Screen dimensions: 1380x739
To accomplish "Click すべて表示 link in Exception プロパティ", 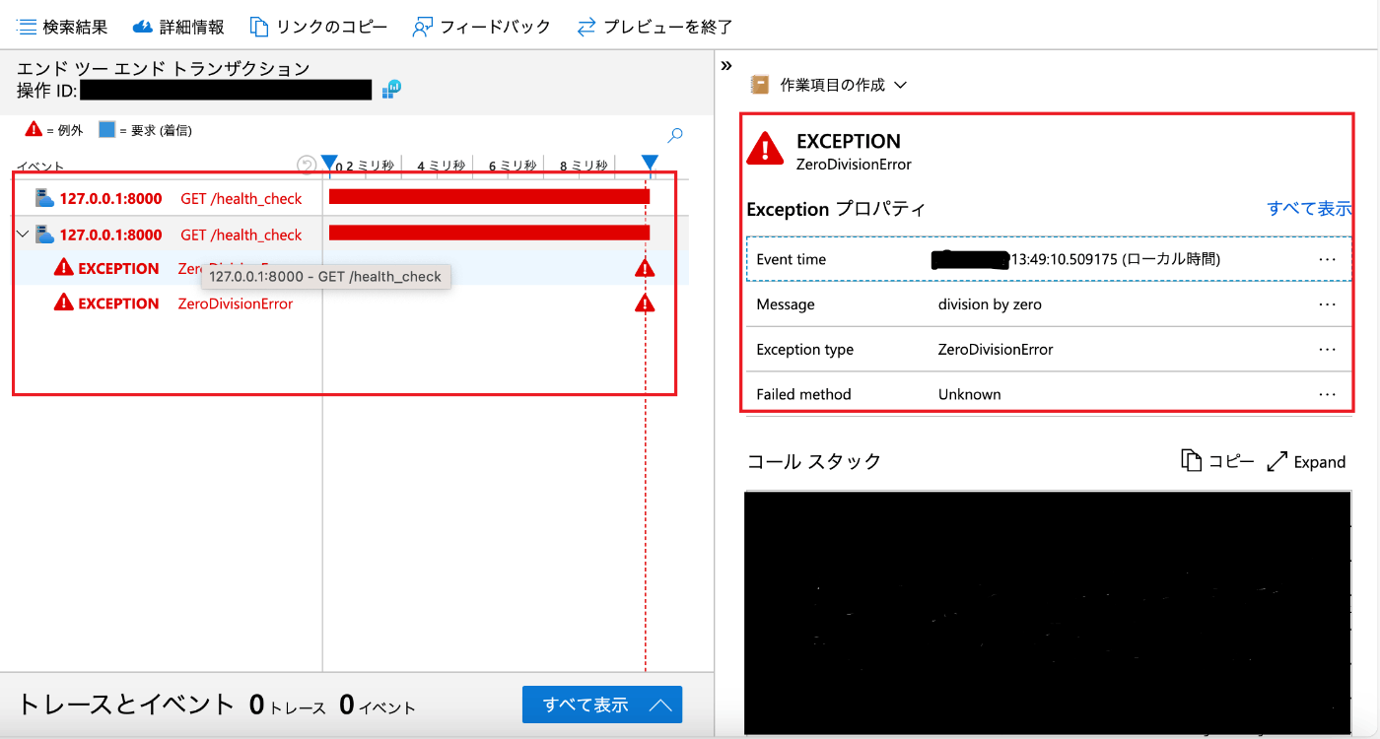I will 1311,209.
